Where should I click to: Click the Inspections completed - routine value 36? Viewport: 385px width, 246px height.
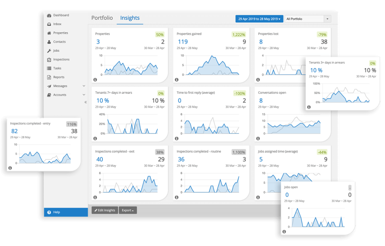pyautogui.click(x=181, y=159)
